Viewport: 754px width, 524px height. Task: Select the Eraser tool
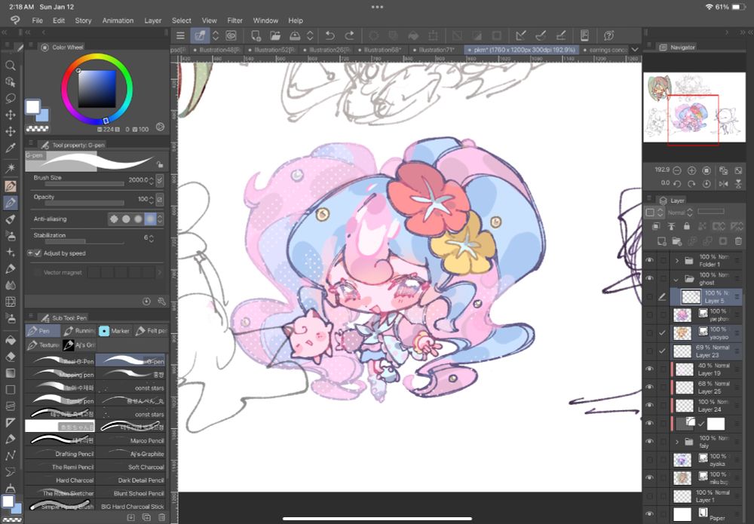click(10, 357)
